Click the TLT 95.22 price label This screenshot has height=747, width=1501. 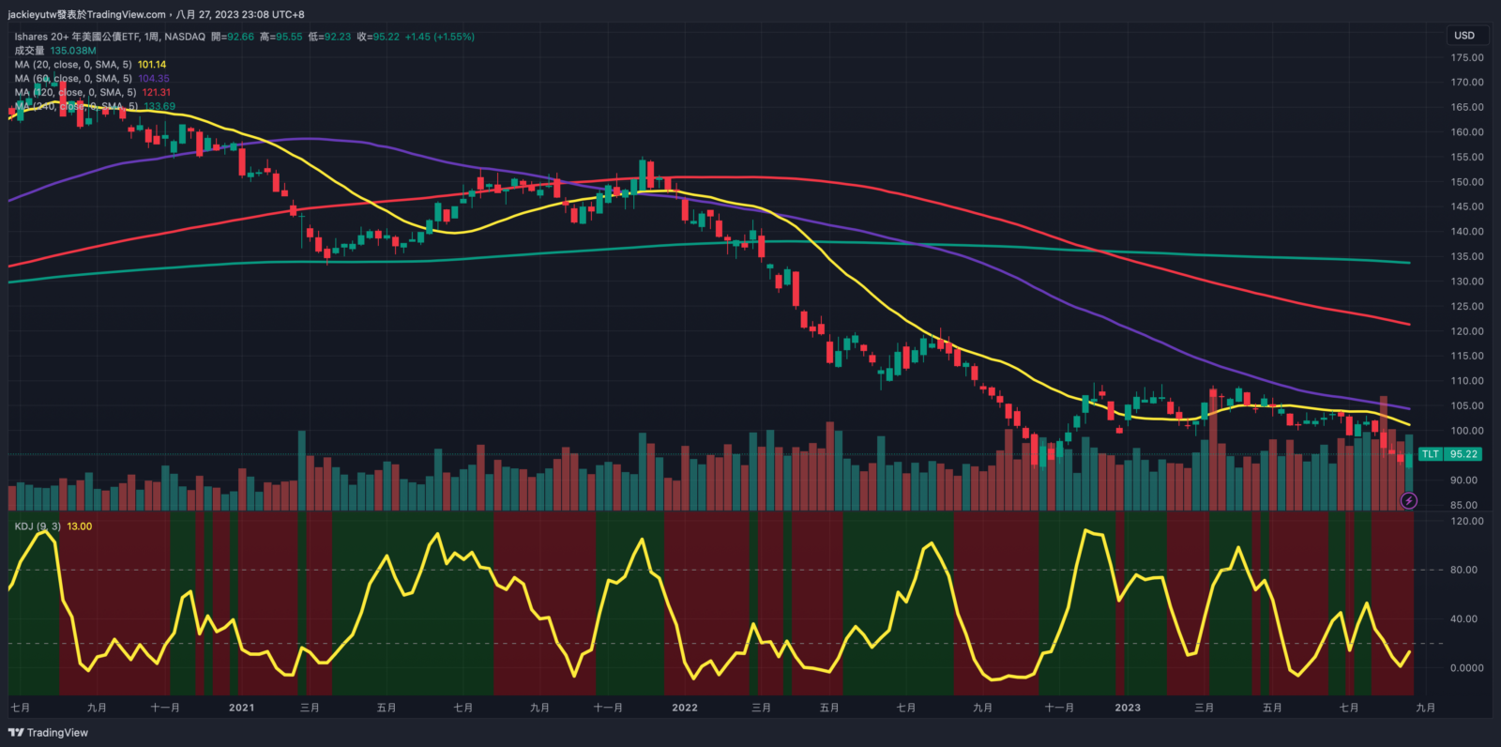point(1449,454)
